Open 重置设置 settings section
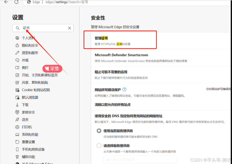232x164 pixels. [28, 142]
